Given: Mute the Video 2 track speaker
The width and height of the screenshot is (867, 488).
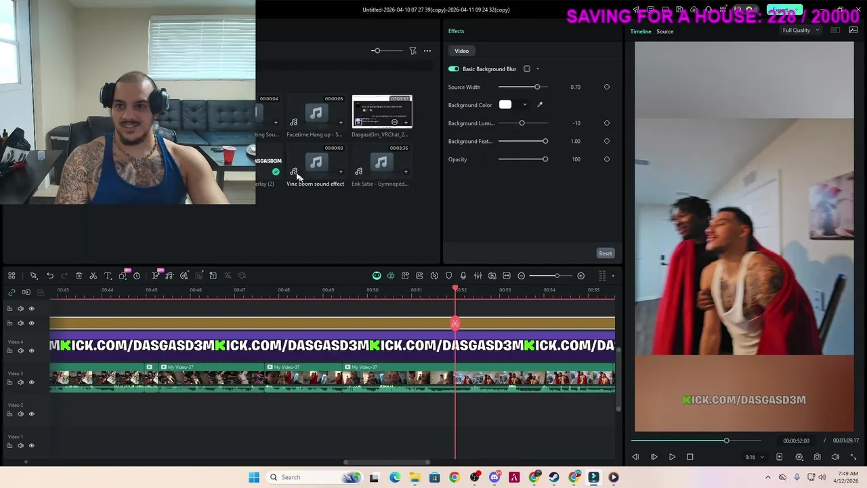Looking at the screenshot, I should pyautogui.click(x=20, y=413).
